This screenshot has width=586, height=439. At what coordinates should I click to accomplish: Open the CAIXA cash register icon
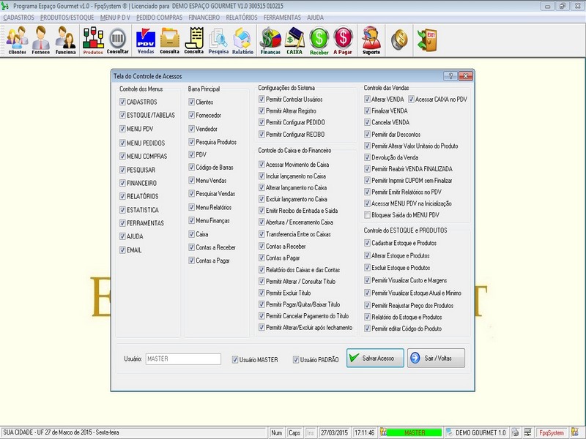click(x=294, y=40)
